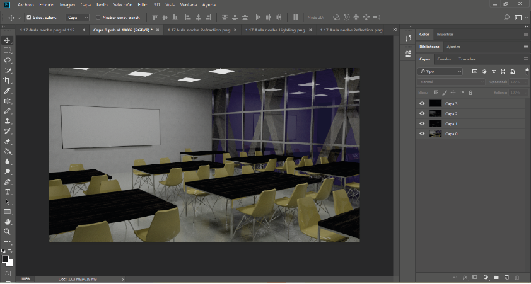Toggle the layer filtering switch

point(527,71)
